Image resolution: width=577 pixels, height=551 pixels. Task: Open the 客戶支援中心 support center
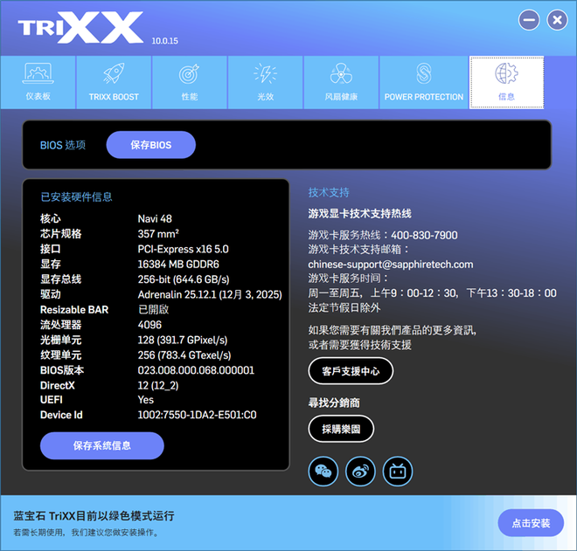[x=351, y=371]
